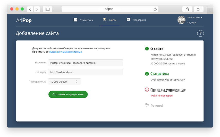
Task: Click Сохранить и продолжить button
Action: tap(68, 94)
